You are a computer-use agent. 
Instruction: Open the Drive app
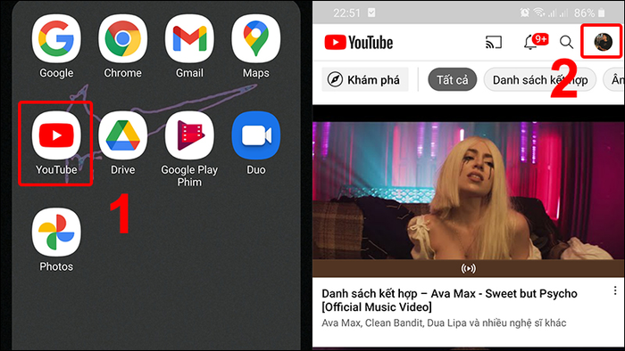(x=123, y=135)
